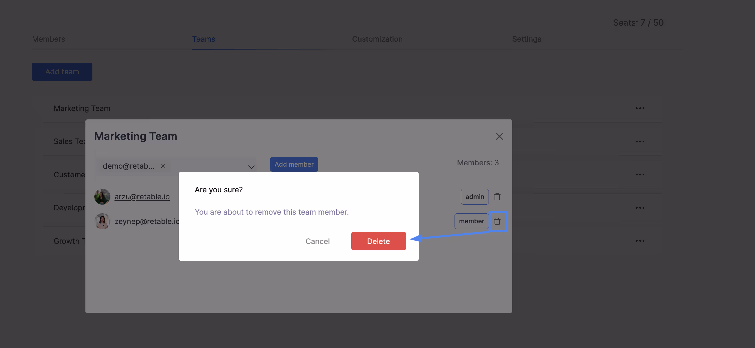Open zeynep@retable.io profile link
The height and width of the screenshot is (348, 755).
click(147, 221)
